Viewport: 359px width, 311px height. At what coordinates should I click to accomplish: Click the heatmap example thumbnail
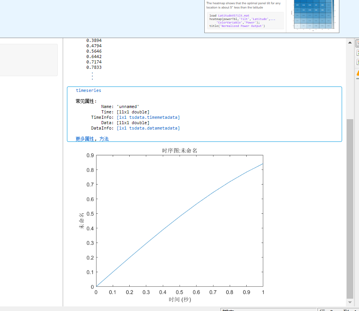[313, 15]
